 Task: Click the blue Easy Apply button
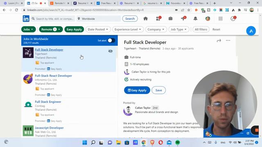click(x=137, y=90)
